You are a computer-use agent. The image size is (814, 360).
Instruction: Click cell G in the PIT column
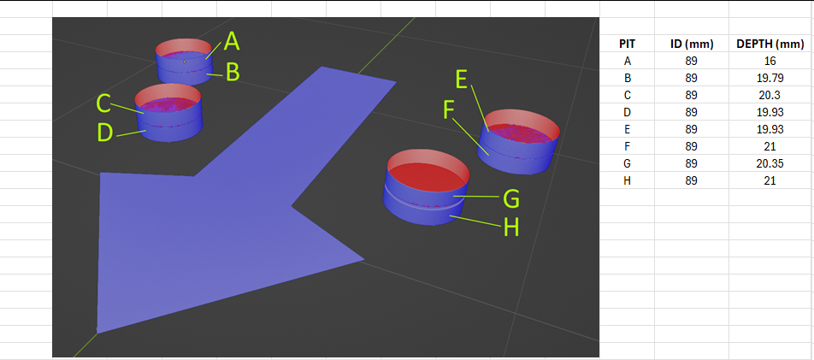(627, 163)
